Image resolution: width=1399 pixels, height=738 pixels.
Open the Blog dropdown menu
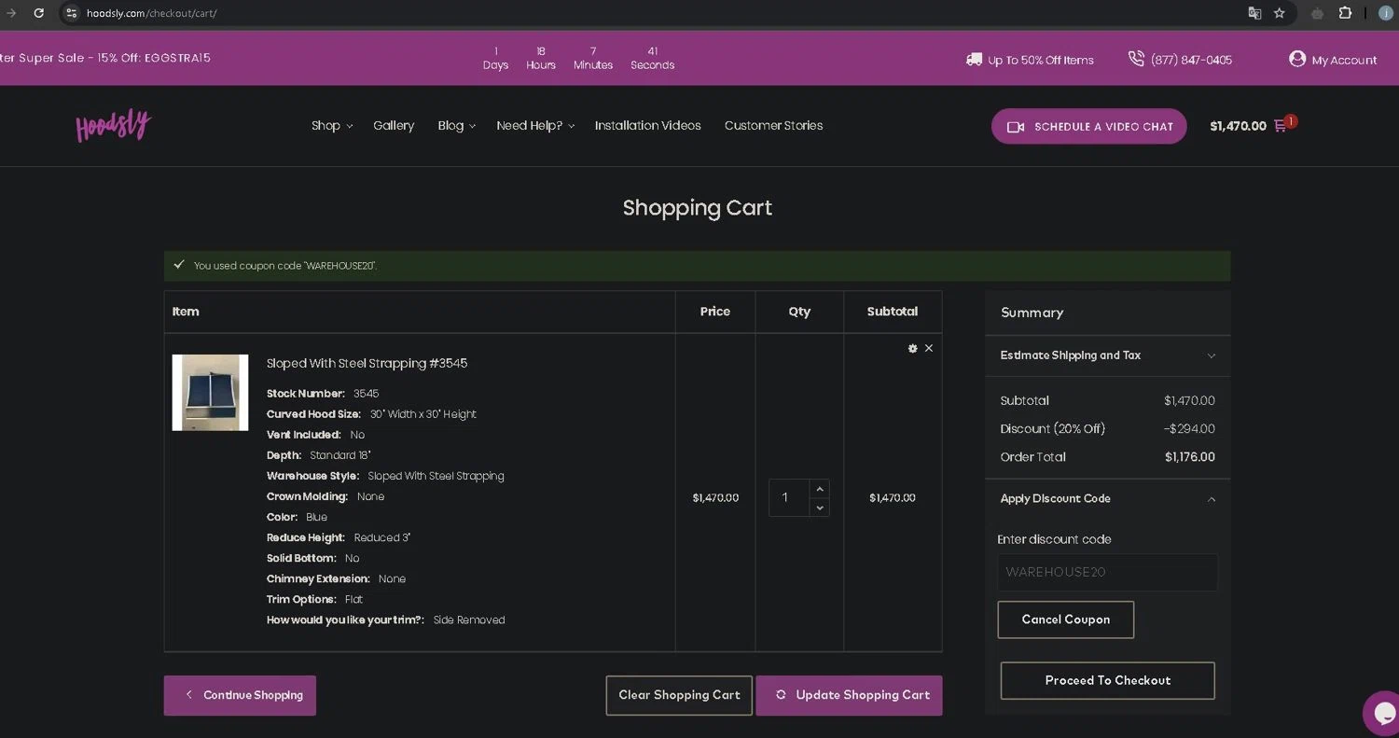click(x=456, y=125)
